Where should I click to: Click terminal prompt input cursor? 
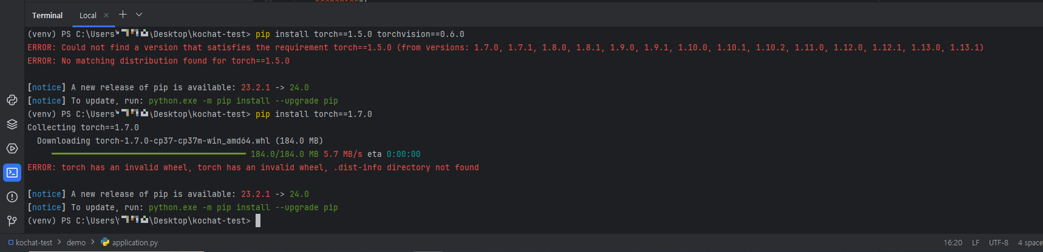258,220
